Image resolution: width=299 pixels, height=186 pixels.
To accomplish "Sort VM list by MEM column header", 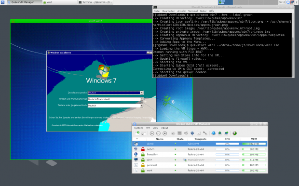I will pyautogui.click(x=254, y=139).
